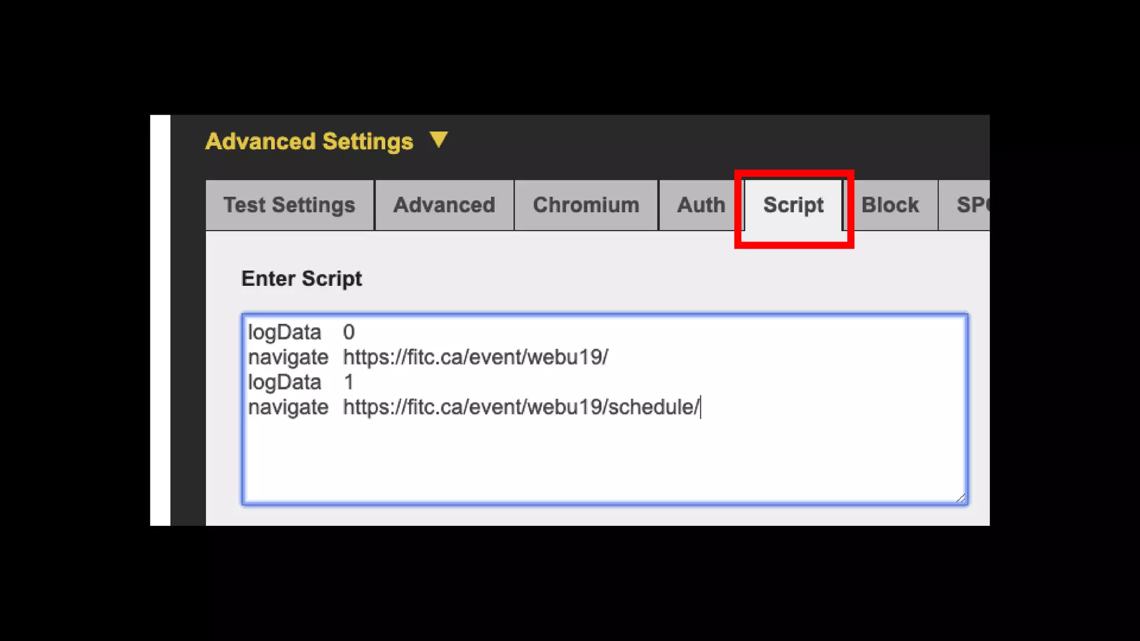Open the Block tab
Screen dimensions: 1140x641
coord(890,205)
